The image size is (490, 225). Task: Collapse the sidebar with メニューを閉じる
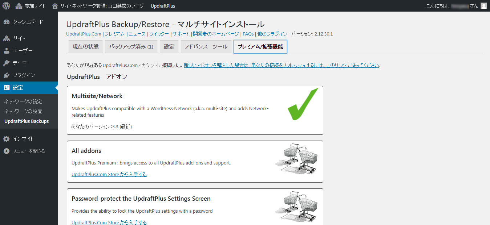point(29,151)
